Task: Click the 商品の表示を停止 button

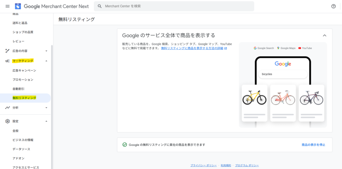Action: 313,145
